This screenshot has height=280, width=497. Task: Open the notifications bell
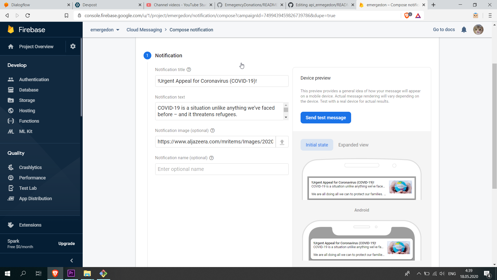click(x=464, y=30)
